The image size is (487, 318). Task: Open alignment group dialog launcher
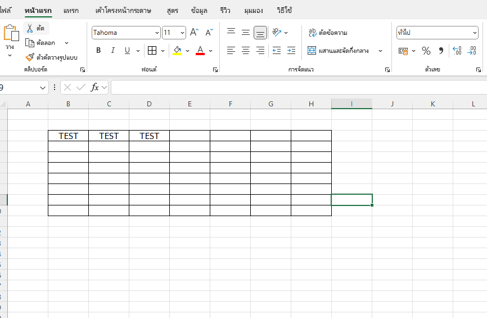[387, 70]
